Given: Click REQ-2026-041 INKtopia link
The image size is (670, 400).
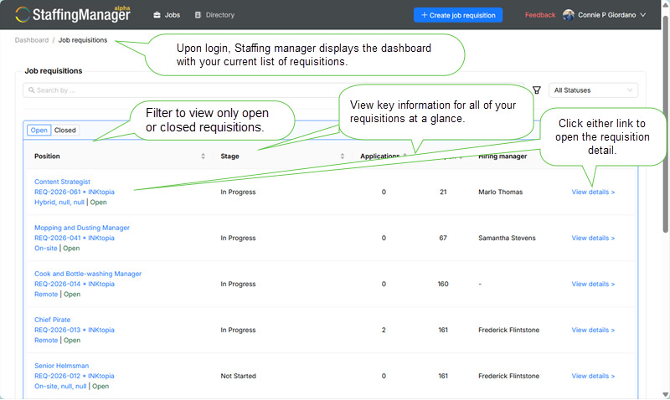Looking at the screenshot, I should tap(75, 238).
